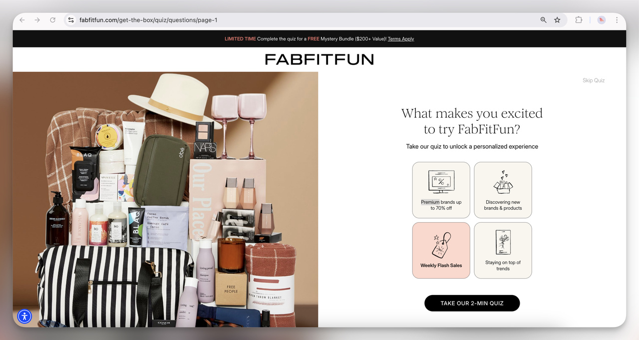Reload the current page

(52, 20)
